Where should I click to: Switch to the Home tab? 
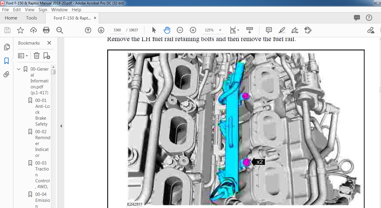11,18
